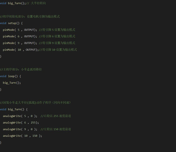The image size is (176, 152).
Task: Click the big_Turn prototype declaration on the first line
Action: (16, 3)
